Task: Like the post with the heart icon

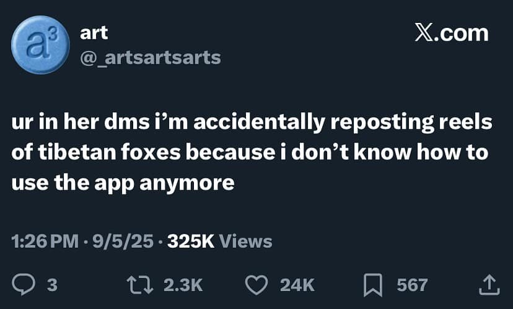Action: [x=255, y=284]
